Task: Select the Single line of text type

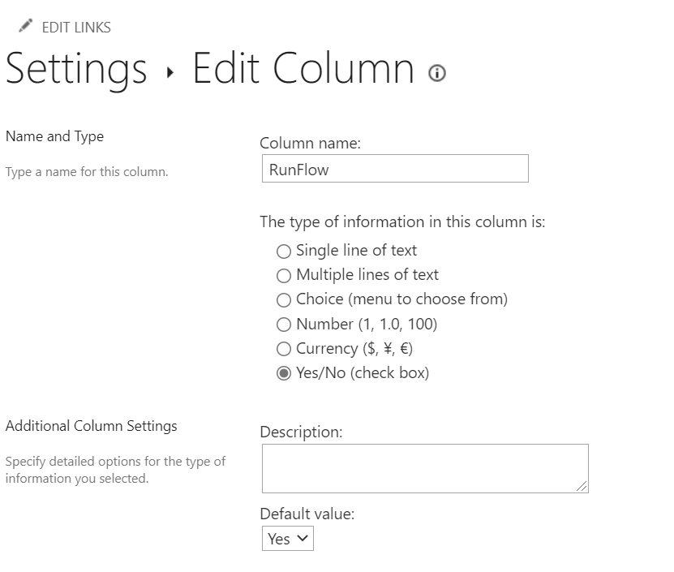Action: coord(283,251)
